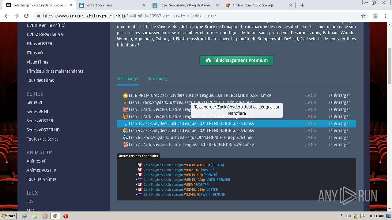Switch to the Protect your links tab
This screenshot has height=220, width=392.
112,5
